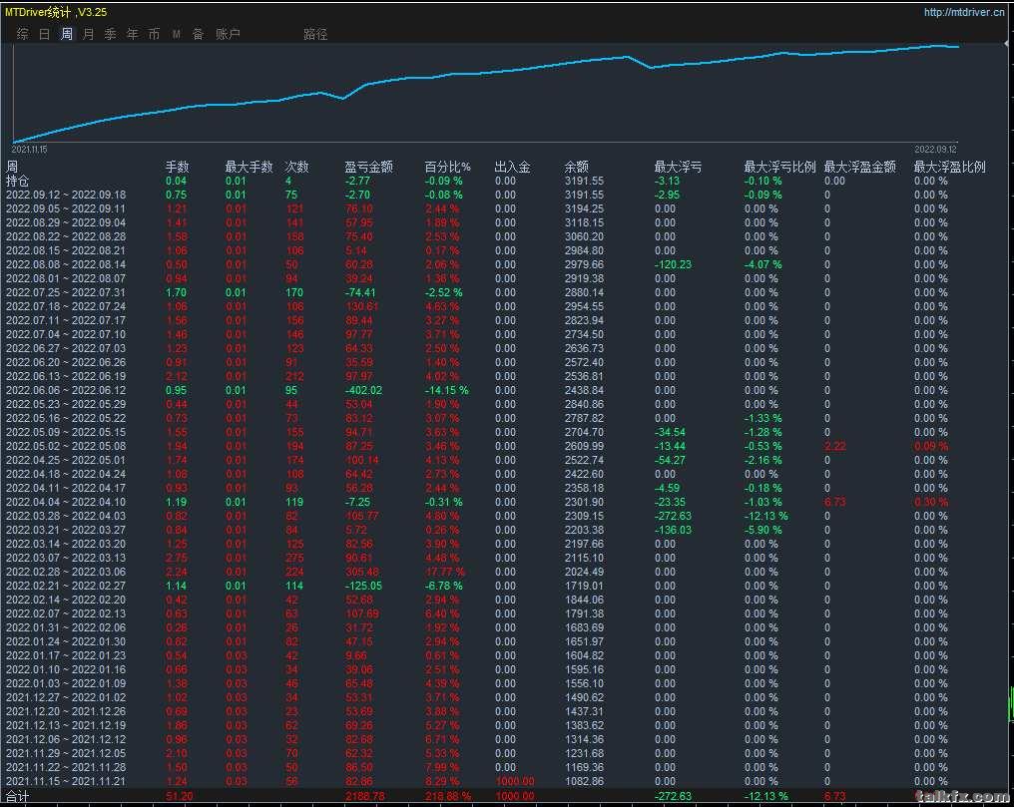Open the 账户 account tab

click(x=228, y=34)
